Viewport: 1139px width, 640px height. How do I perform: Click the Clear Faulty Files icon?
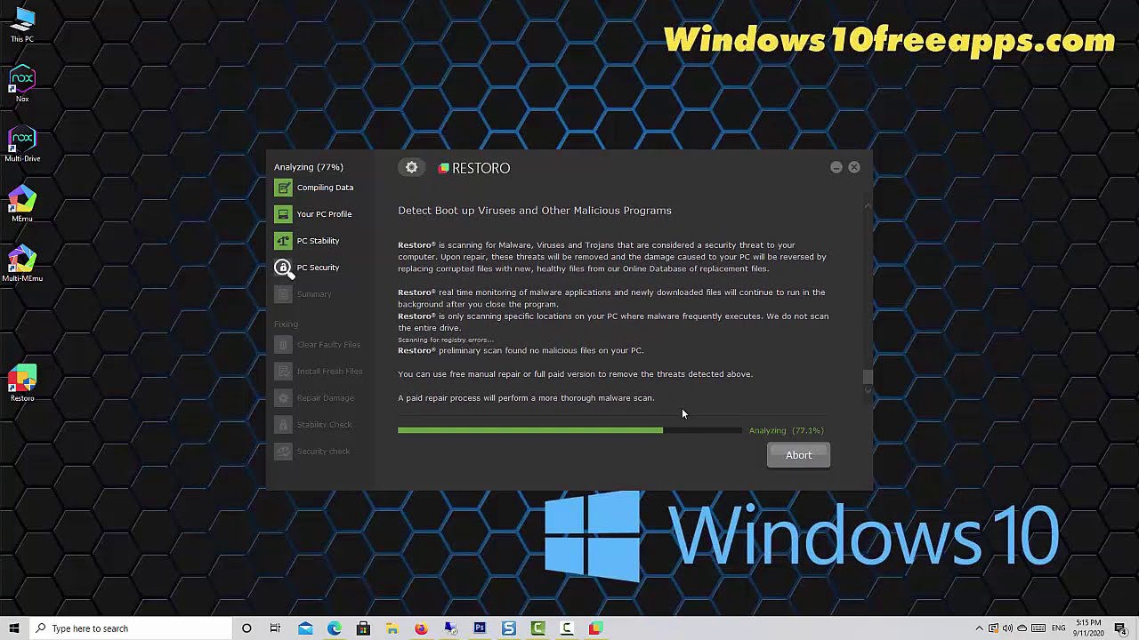(x=283, y=345)
